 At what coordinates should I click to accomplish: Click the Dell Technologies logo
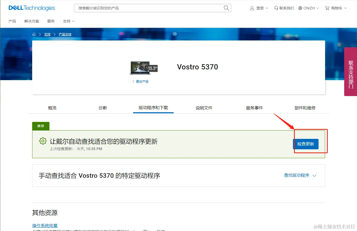[x=32, y=8]
